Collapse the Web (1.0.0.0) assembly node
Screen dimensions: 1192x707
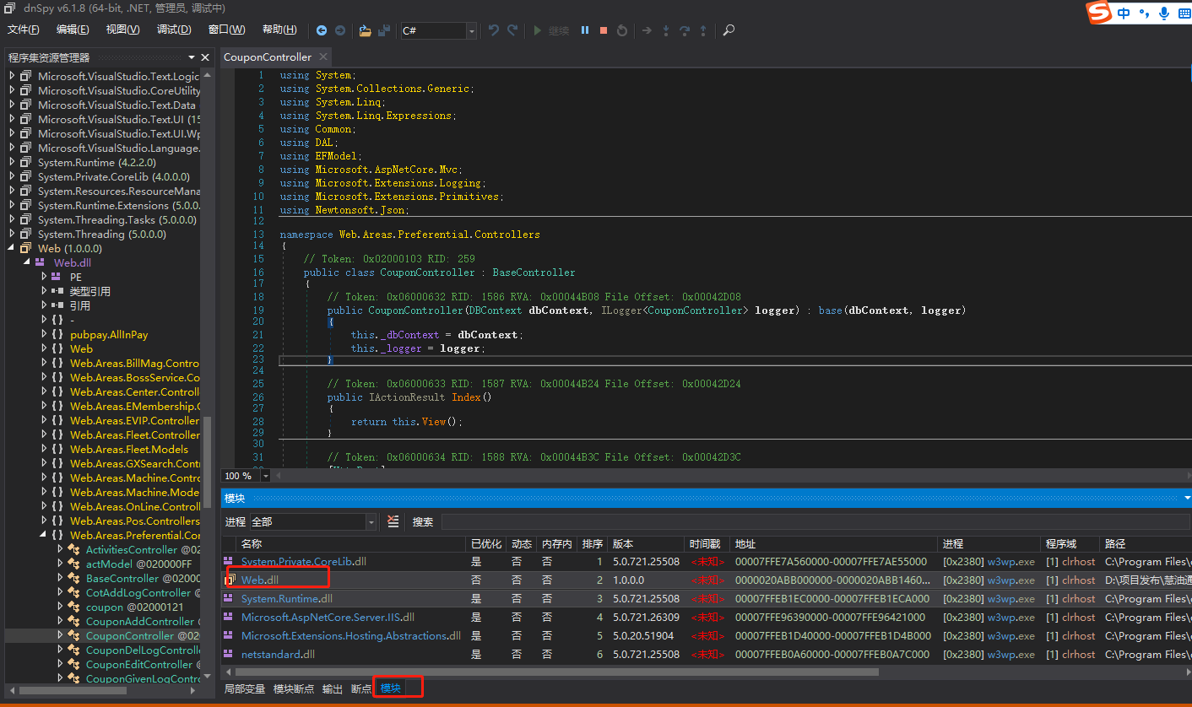click(13, 249)
